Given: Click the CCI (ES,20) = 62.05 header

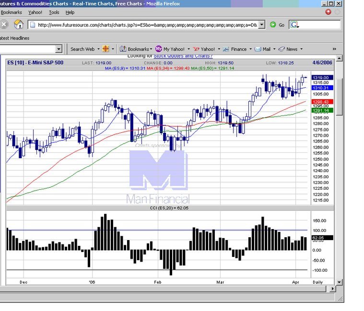Looking at the screenshot, I should (x=169, y=208).
